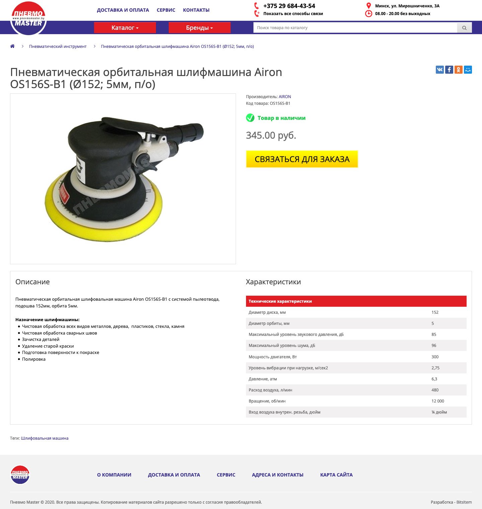Viewport: 482px width, 509px height.
Task: Click the footer Pnevmo Master logo
Action: pos(20,475)
